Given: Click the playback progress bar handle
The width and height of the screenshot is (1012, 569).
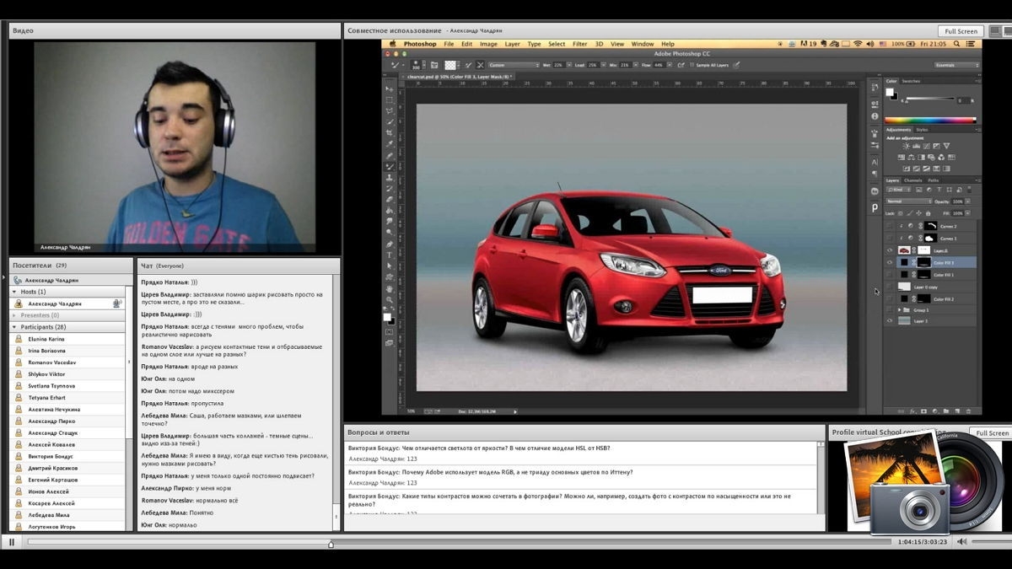Looking at the screenshot, I should point(331,544).
